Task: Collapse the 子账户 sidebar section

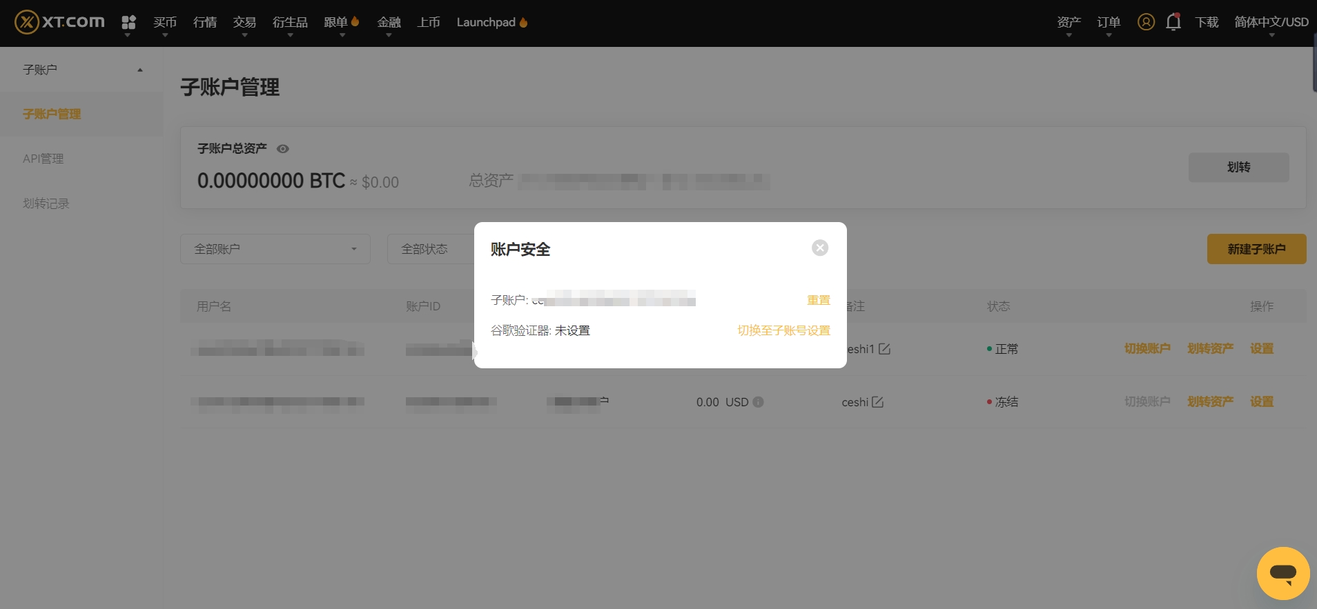Action: [x=81, y=70]
